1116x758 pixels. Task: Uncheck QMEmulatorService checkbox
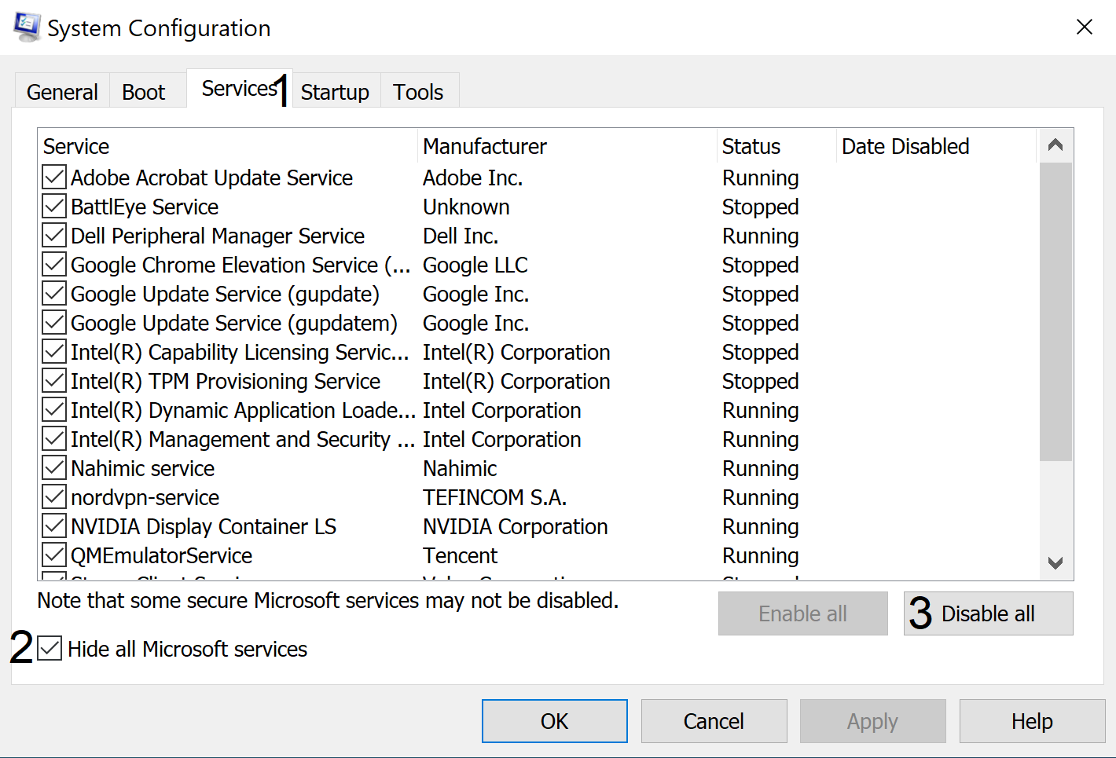pyautogui.click(x=54, y=555)
